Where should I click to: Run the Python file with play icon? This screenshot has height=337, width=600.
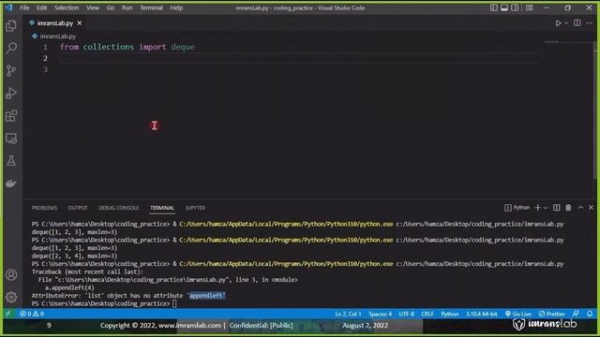tap(558, 23)
